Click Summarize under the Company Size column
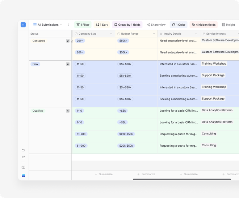Viewport: 239px width, 198px height. click(104, 174)
